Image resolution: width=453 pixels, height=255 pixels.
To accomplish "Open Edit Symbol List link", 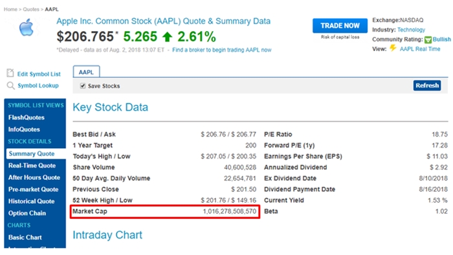I will [x=39, y=74].
